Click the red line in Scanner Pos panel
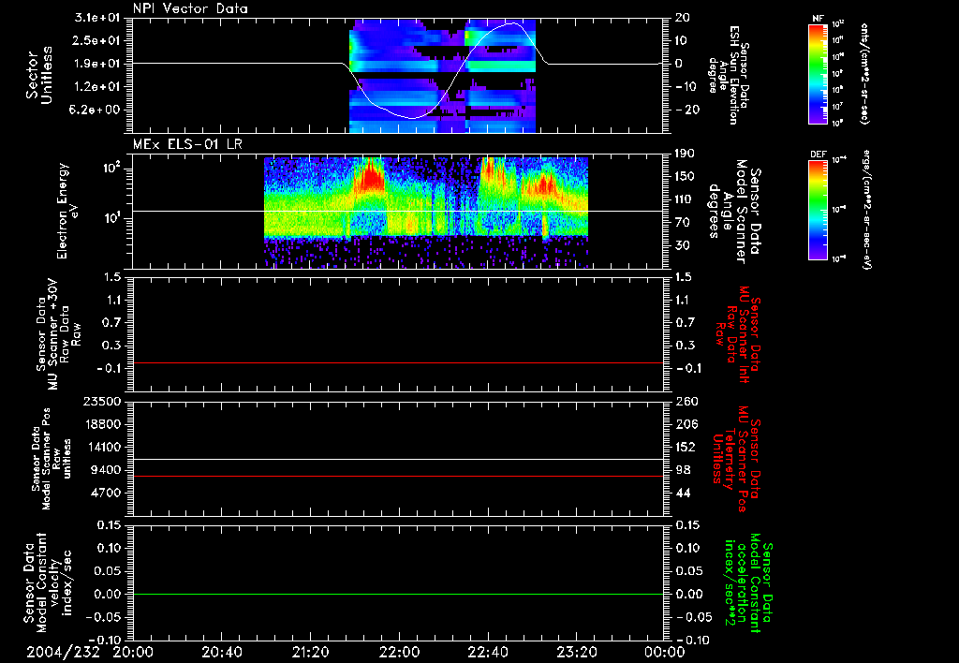959x663 pixels. tap(398, 477)
